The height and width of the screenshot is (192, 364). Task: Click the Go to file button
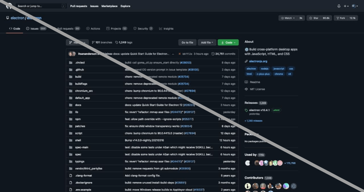(187, 42)
